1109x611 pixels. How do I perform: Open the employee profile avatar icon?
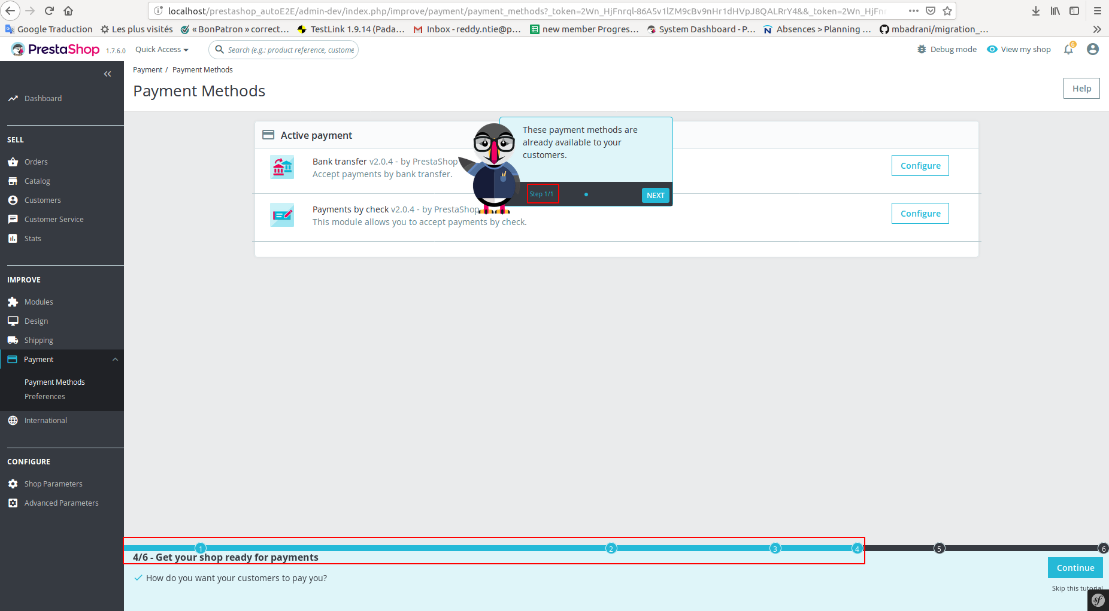point(1093,49)
